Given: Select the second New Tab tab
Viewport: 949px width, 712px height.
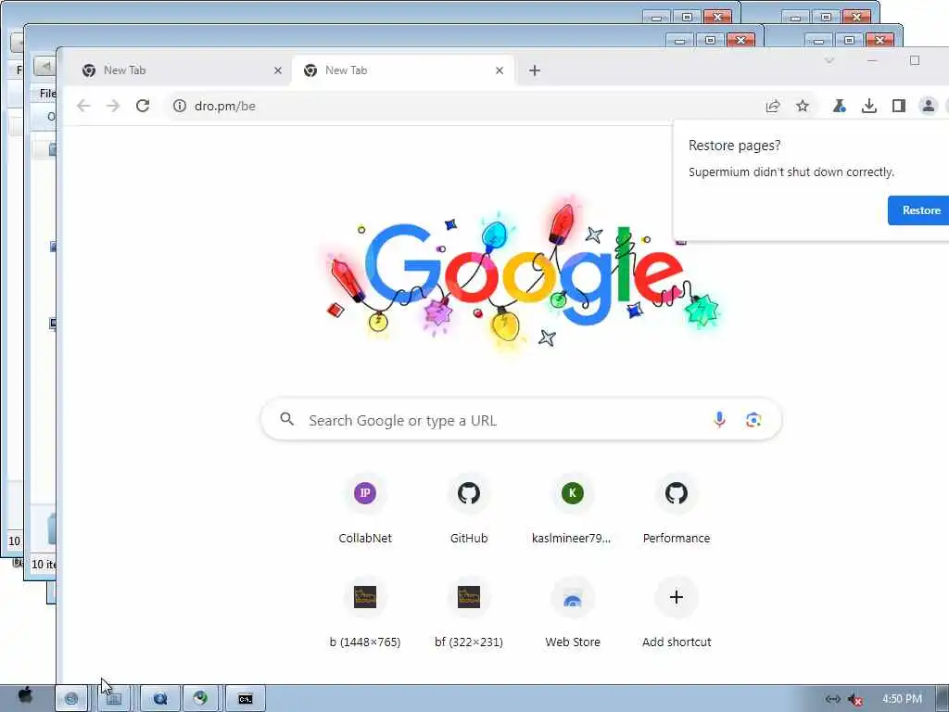Looking at the screenshot, I should 404,70.
